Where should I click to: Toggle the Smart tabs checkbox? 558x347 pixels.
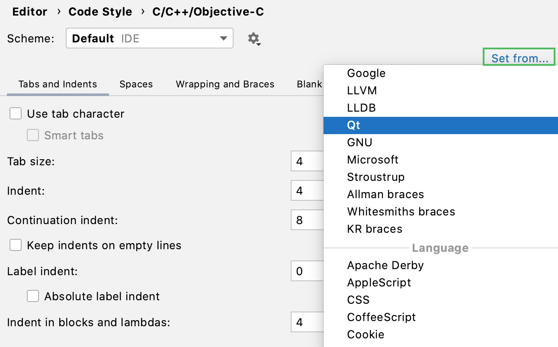(x=33, y=135)
